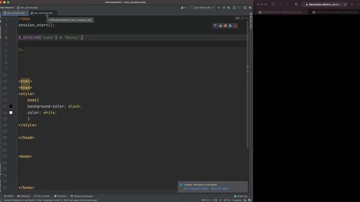Image resolution: width=360 pixels, height=202 pixels.
Task: Place cursor on the $_SESSION["name"] line
Action: tap(50, 38)
